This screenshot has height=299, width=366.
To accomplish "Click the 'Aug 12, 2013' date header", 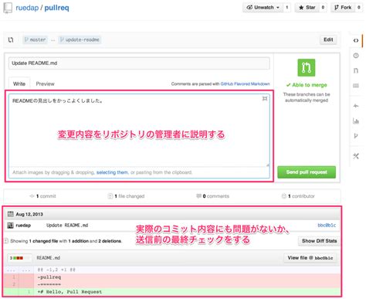I will point(29,214).
